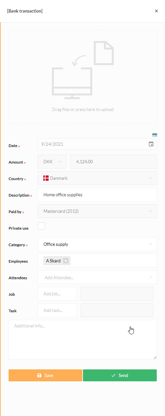165x416 pixels.
Task: Close the Bank transaction panel
Action: [x=156, y=11]
